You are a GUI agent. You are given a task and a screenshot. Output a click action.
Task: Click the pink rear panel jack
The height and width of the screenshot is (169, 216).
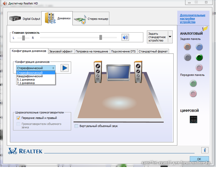(199, 67)
